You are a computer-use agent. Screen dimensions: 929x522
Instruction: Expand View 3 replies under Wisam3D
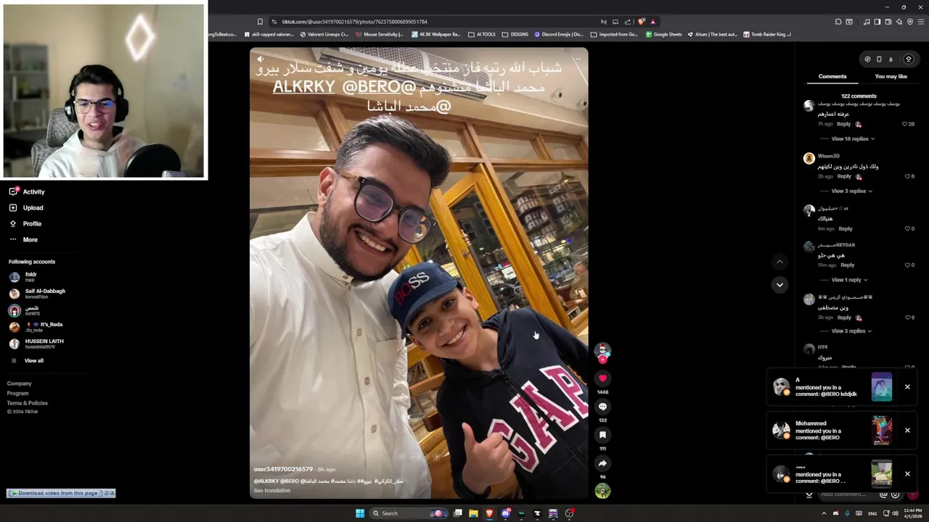click(x=851, y=191)
